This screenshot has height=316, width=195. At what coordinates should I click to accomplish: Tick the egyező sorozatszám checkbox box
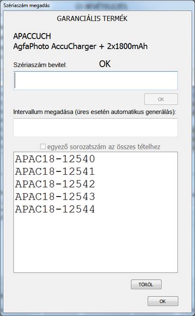42,146
